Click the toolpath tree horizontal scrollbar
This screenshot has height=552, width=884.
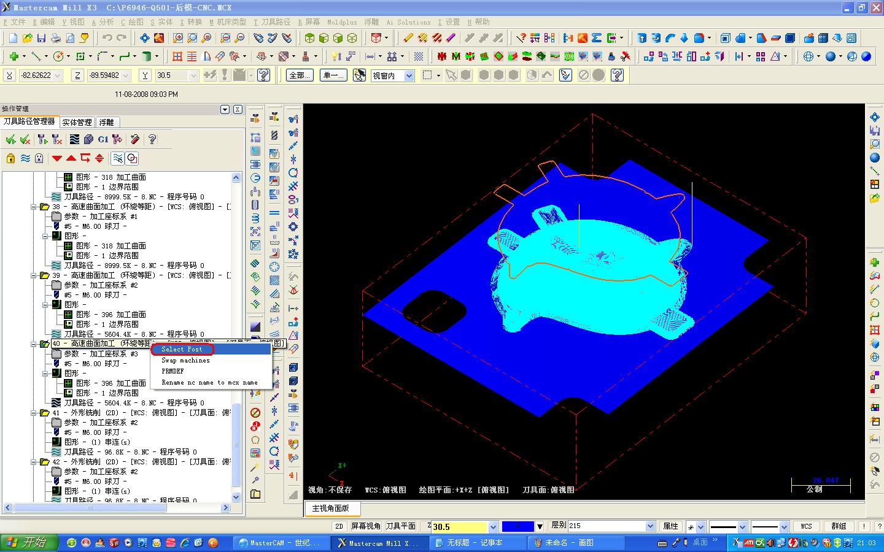coord(117,507)
